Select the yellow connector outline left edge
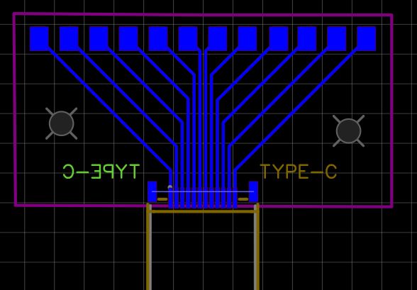 pos(148,247)
